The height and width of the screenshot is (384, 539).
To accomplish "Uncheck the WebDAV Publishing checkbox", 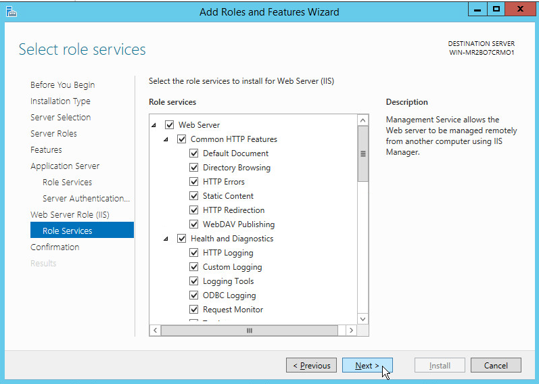I will 194,224.
